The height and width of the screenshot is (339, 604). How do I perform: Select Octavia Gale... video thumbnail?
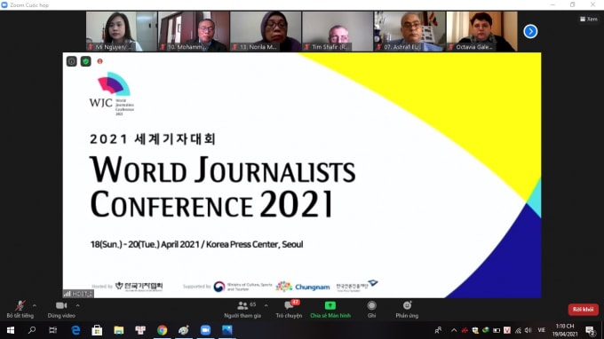(482, 31)
